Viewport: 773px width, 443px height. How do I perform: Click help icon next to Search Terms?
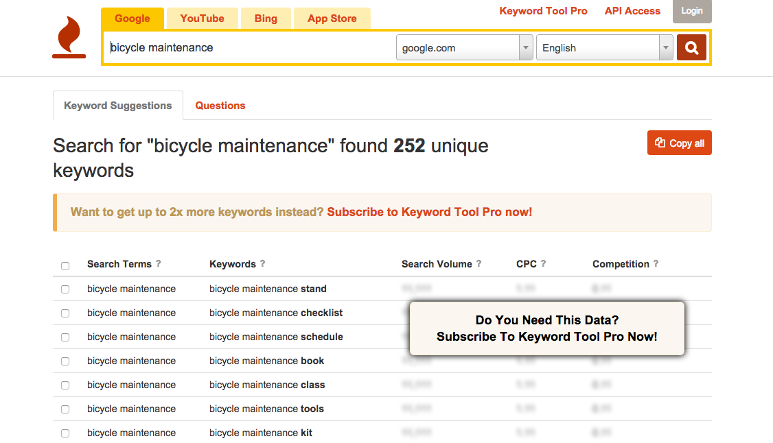pos(159,264)
